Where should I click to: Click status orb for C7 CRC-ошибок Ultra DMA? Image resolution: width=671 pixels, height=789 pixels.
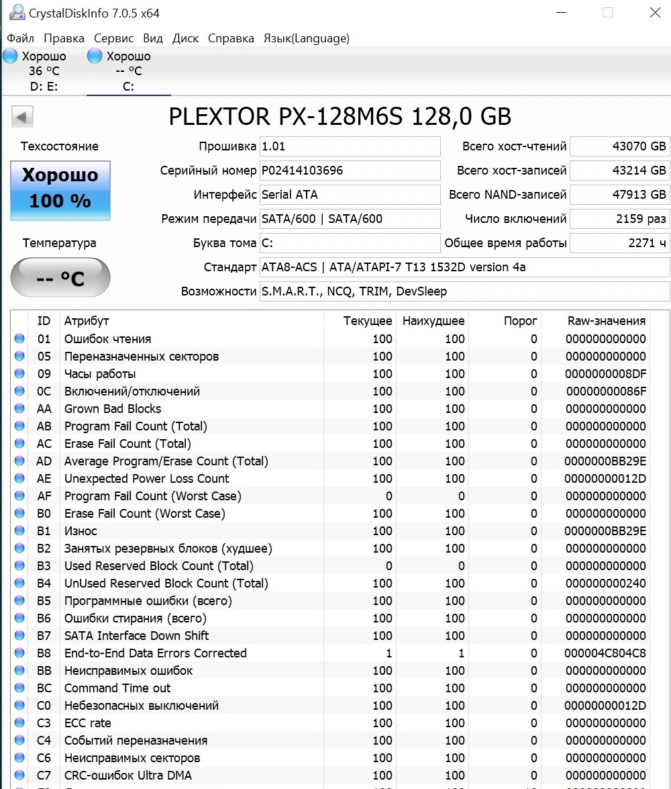pos(19,775)
